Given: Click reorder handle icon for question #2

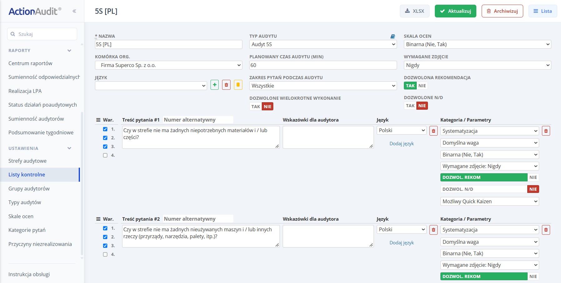Looking at the screenshot, I should tap(98, 219).
